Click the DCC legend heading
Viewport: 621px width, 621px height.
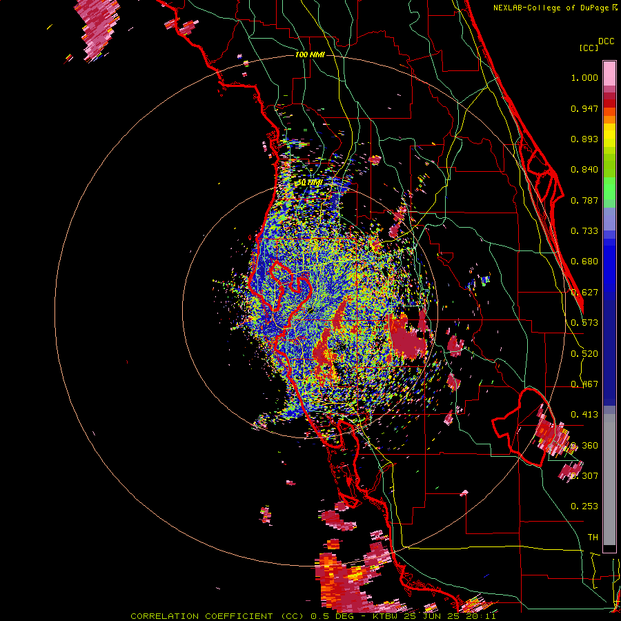click(x=606, y=41)
